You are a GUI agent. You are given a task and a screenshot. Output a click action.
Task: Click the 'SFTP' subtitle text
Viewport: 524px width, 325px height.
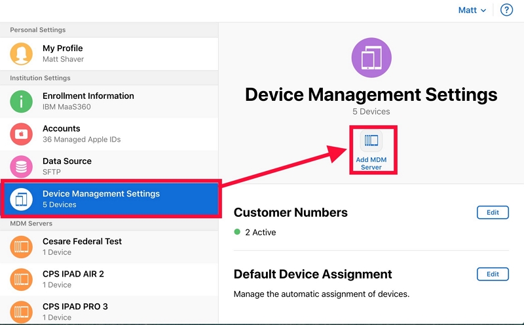pyautogui.click(x=52, y=172)
